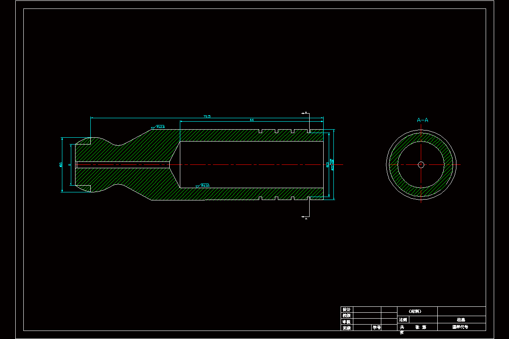The image size is (509, 339).
Task: Click the 图样代号 drawing number cell
Action: click(461, 327)
